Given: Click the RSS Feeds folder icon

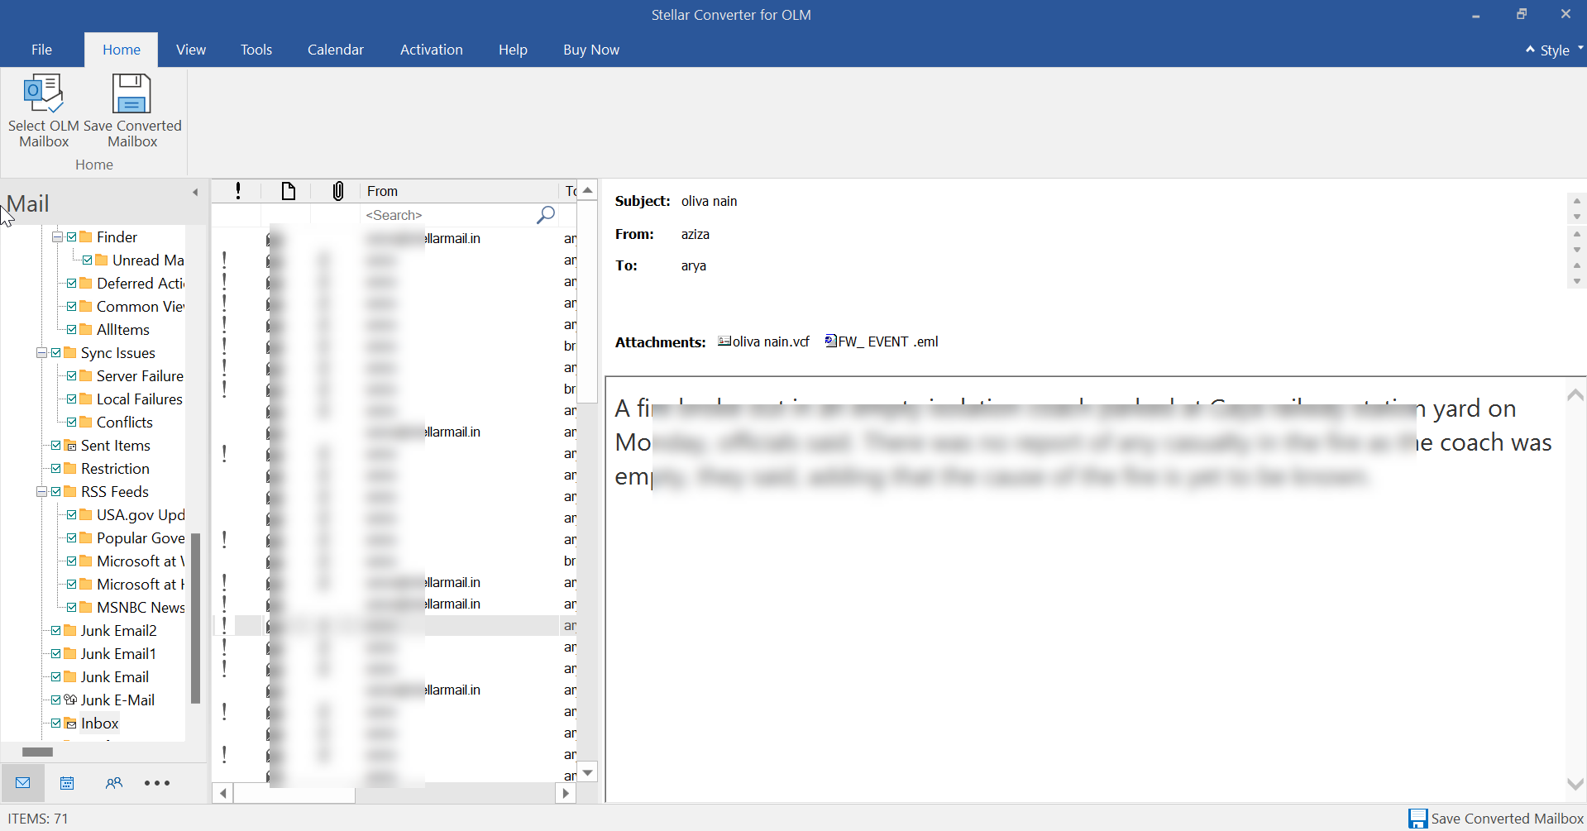Looking at the screenshot, I should 70,492.
